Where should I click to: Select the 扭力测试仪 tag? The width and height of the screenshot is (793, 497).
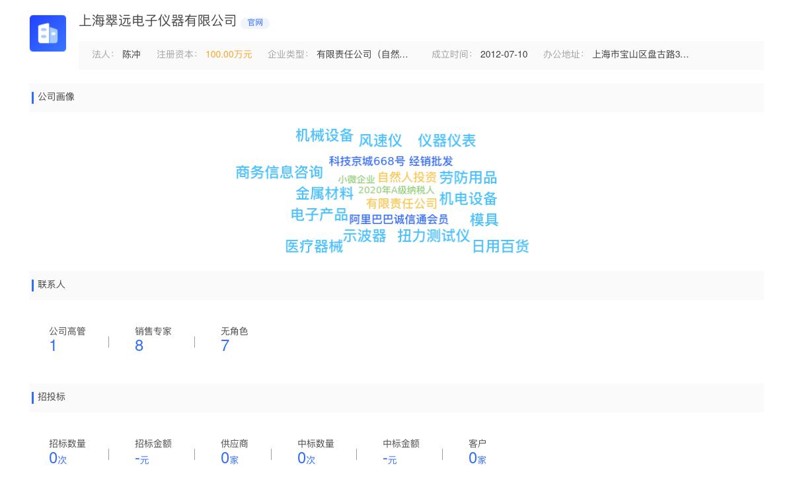pos(434,236)
